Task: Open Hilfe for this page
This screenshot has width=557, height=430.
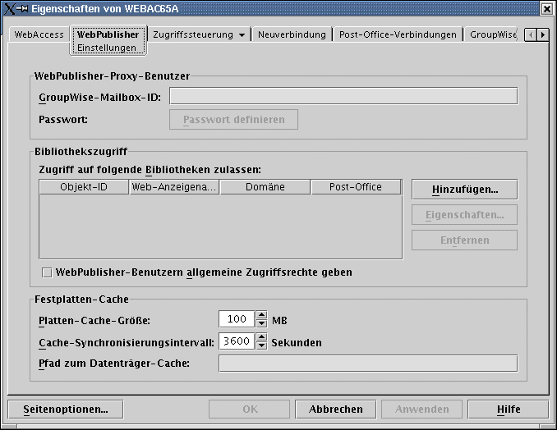Action: (509, 409)
